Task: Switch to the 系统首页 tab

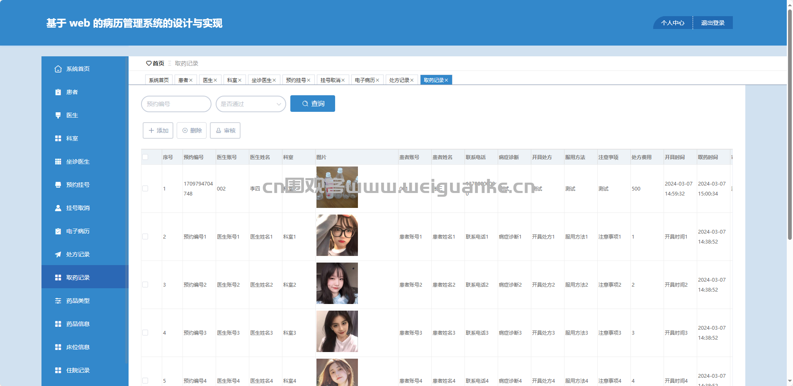Action: tap(159, 80)
